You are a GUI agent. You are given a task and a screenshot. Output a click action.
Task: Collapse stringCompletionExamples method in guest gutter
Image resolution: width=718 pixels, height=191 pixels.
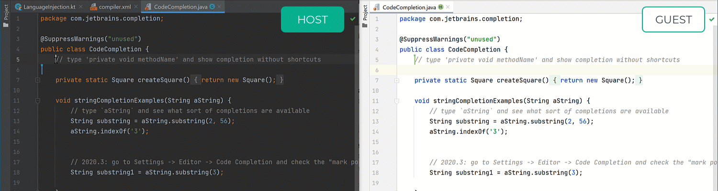[396, 101]
